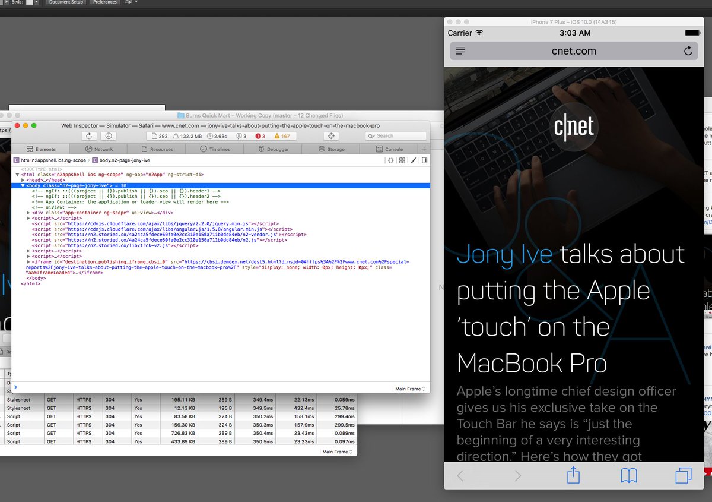The width and height of the screenshot is (712, 502).
Task: Switch to the Storage tab
Action: point(331,149)
